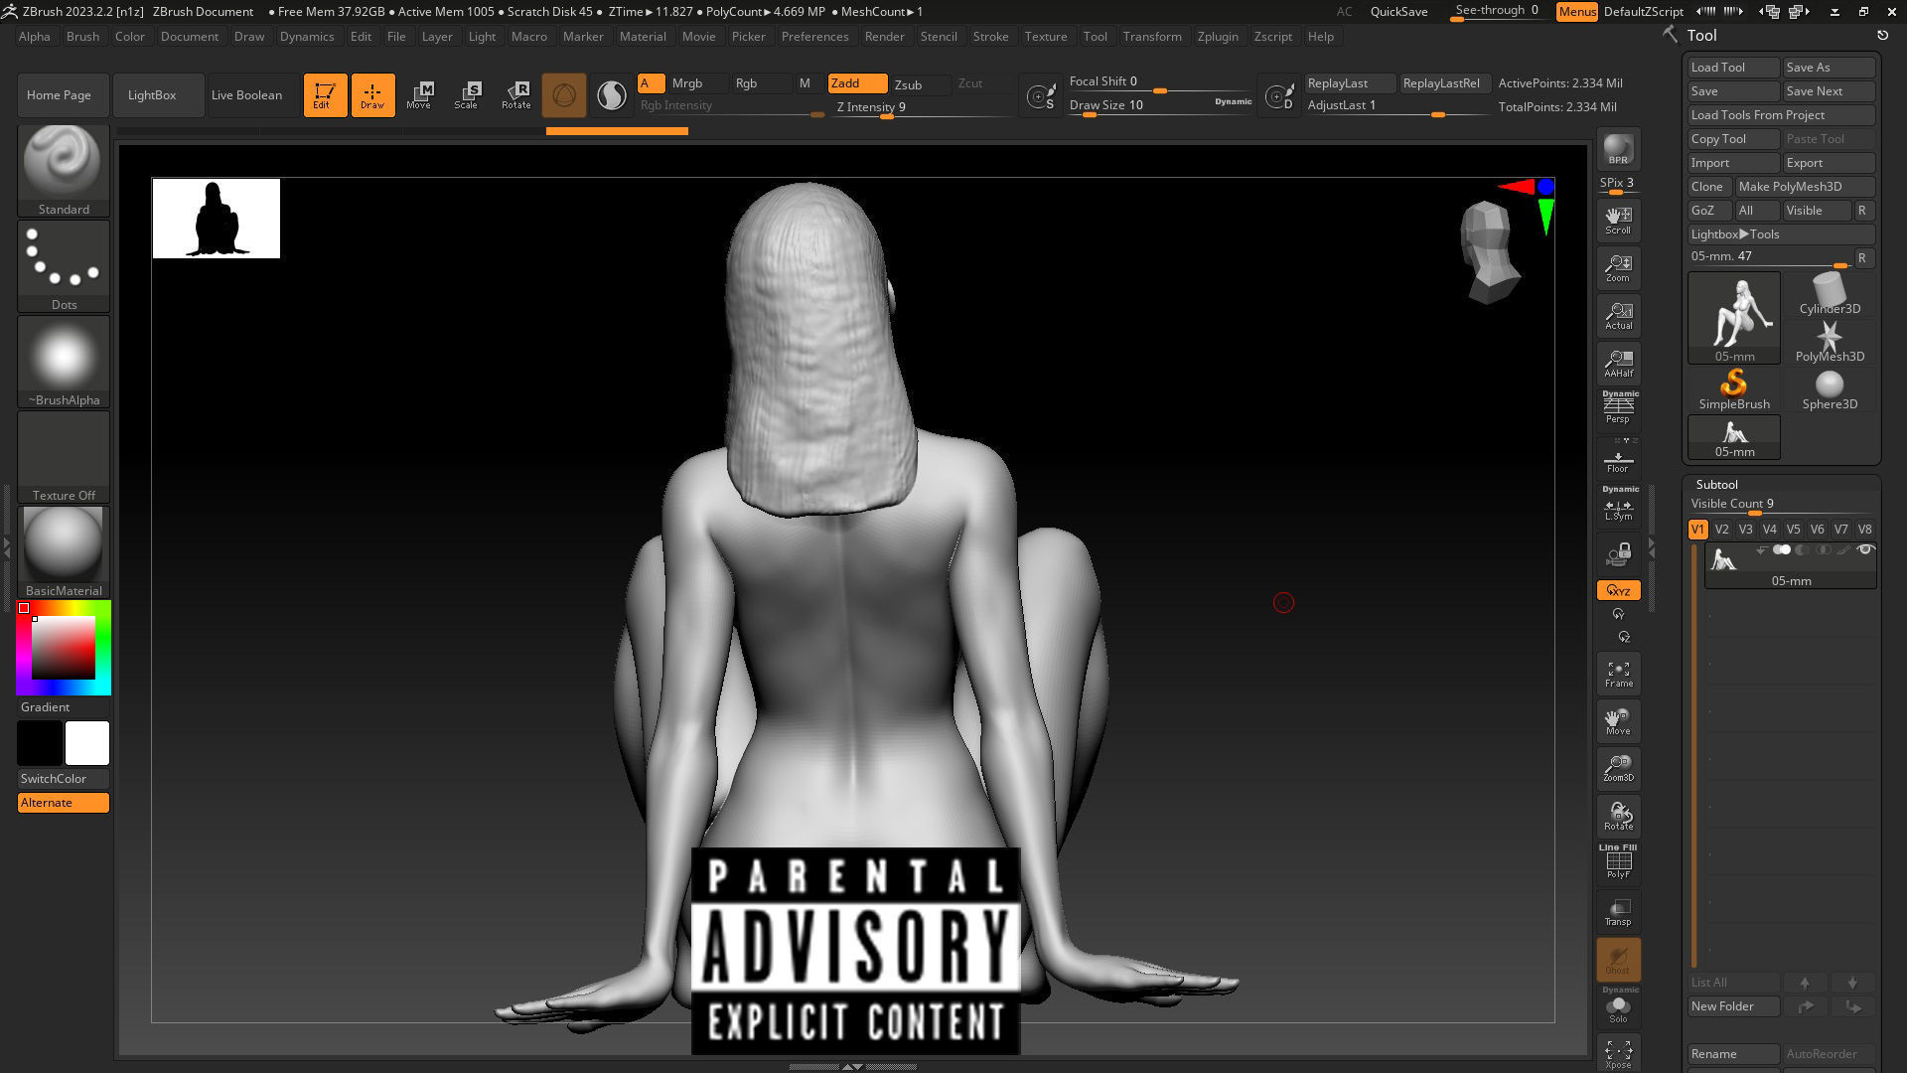Click the QuickSave button
Viewport: 1907px width, 1073px height.
(x=1398, y=12)
